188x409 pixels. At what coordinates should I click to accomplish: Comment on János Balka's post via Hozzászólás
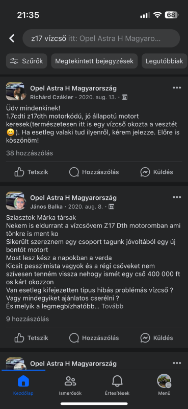coord(94,338)
